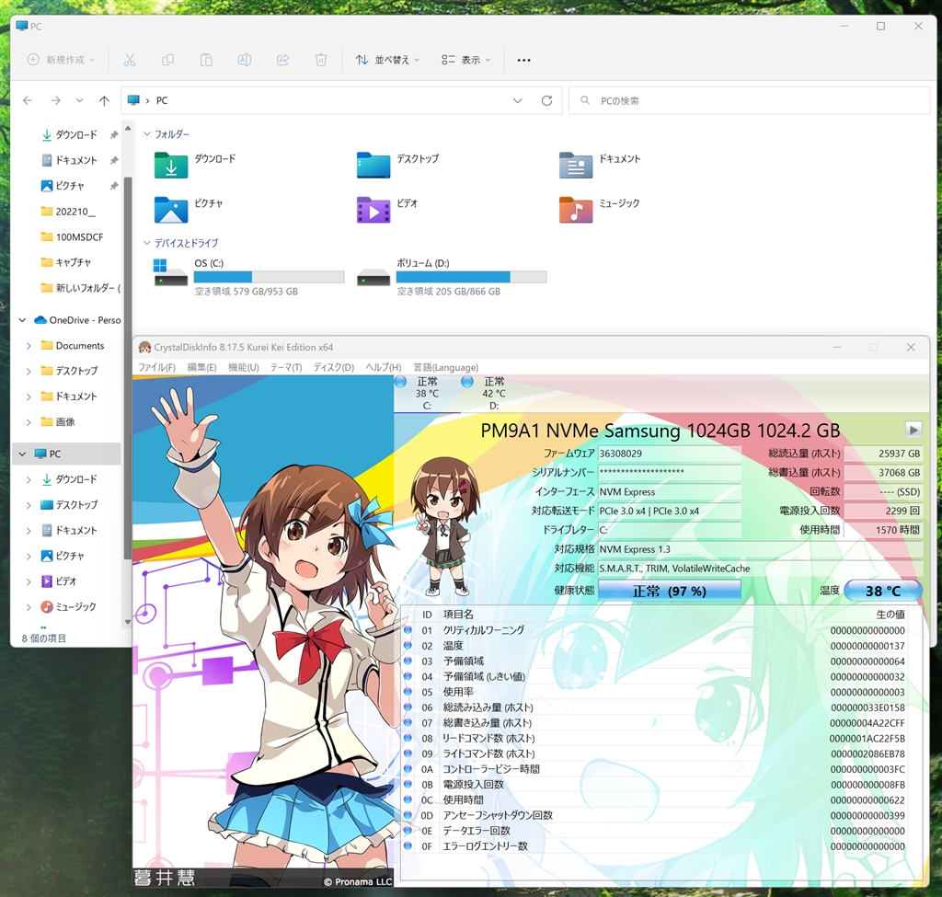Open the 機能(U) menu in CrystalDiskInfo

243,367
